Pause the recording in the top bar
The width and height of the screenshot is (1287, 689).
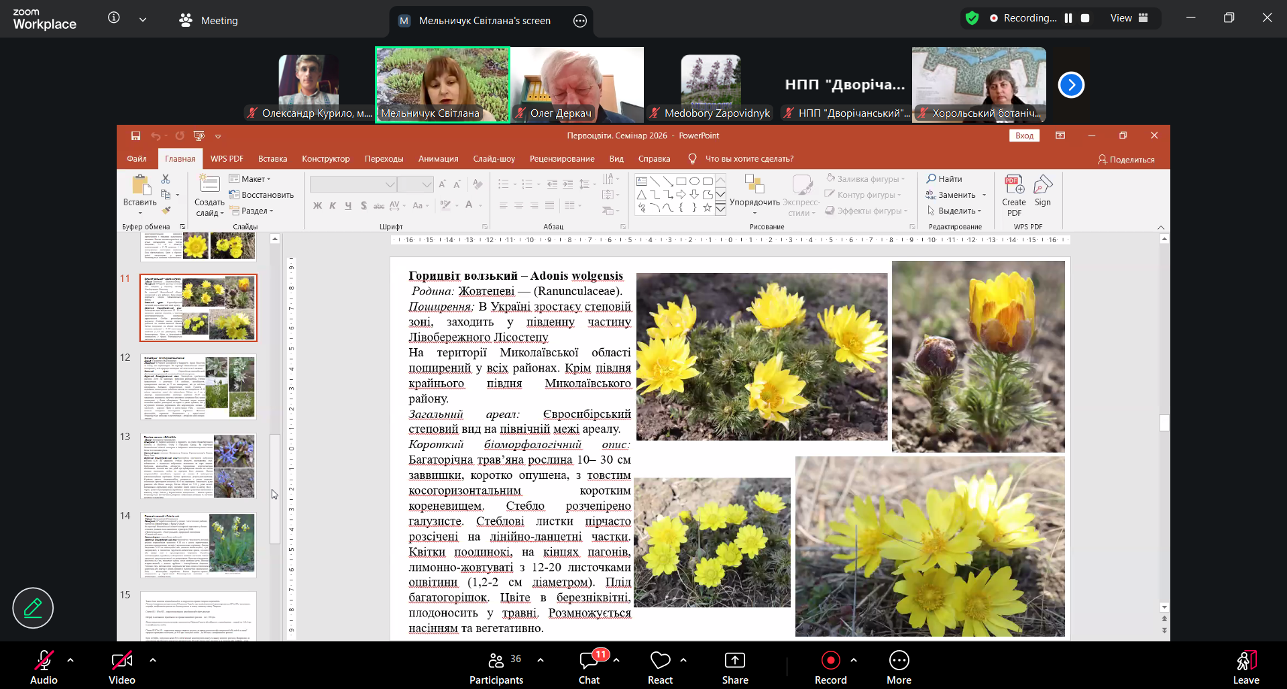tap(1068, 18)
